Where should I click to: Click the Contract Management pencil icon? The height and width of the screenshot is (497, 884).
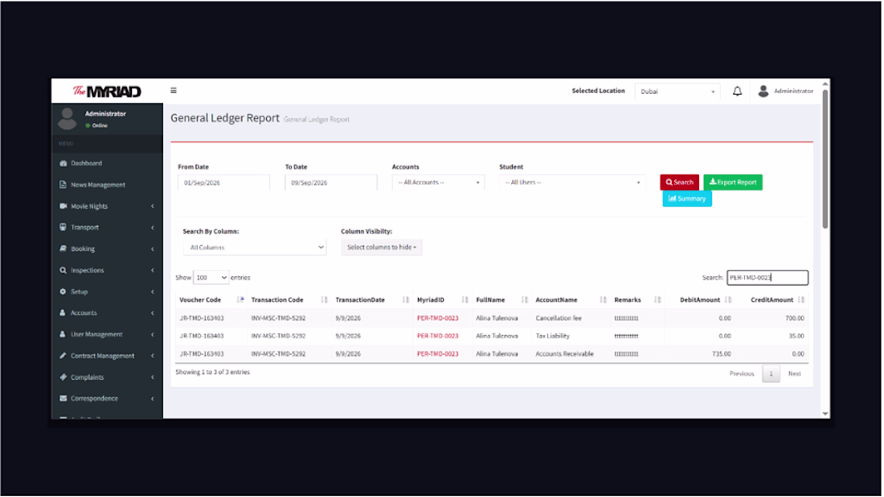pyautogui.click(x=63, y=356)
